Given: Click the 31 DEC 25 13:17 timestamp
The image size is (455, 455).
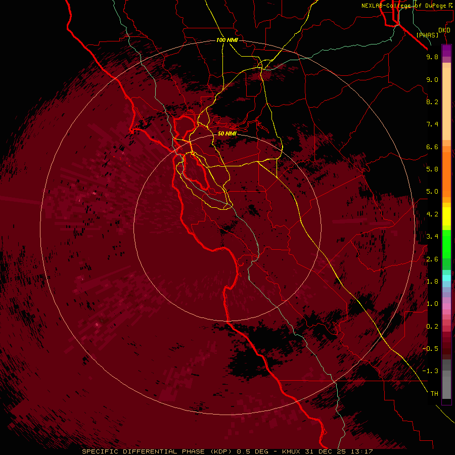Looking at the screenshot, I should coord(339,451).
